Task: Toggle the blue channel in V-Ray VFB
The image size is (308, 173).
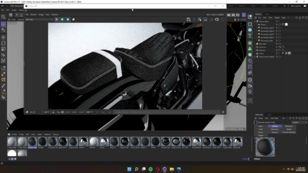Action: click(68, 19)
